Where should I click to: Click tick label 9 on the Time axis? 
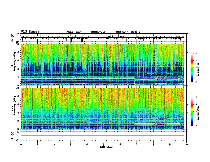pos(170,145)
